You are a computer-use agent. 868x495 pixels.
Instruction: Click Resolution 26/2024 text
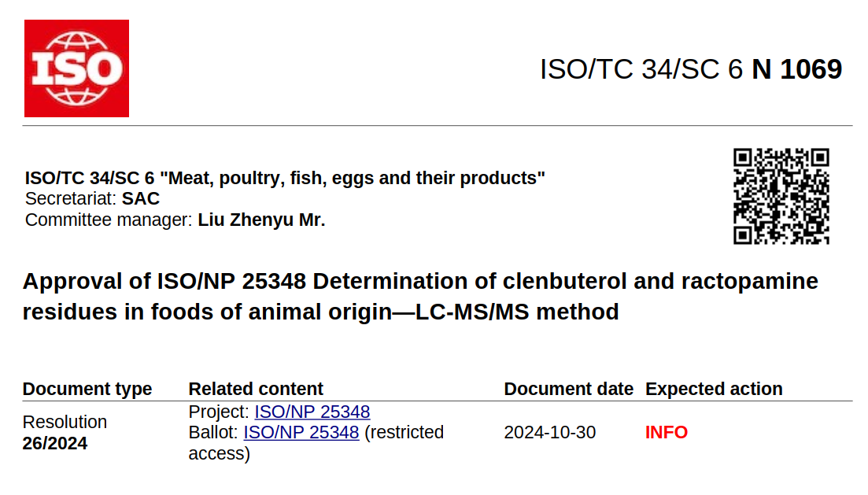tap(65, 432)
